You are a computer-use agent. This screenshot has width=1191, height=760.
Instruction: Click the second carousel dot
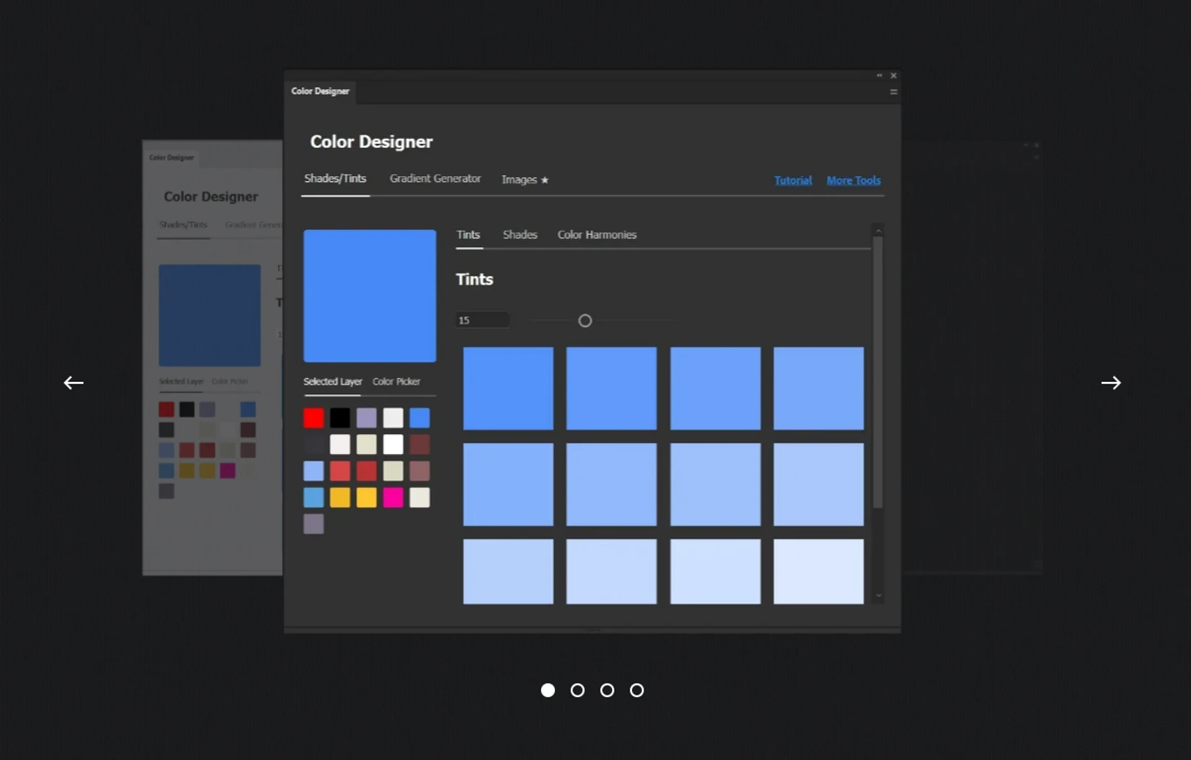click(577, 690)
